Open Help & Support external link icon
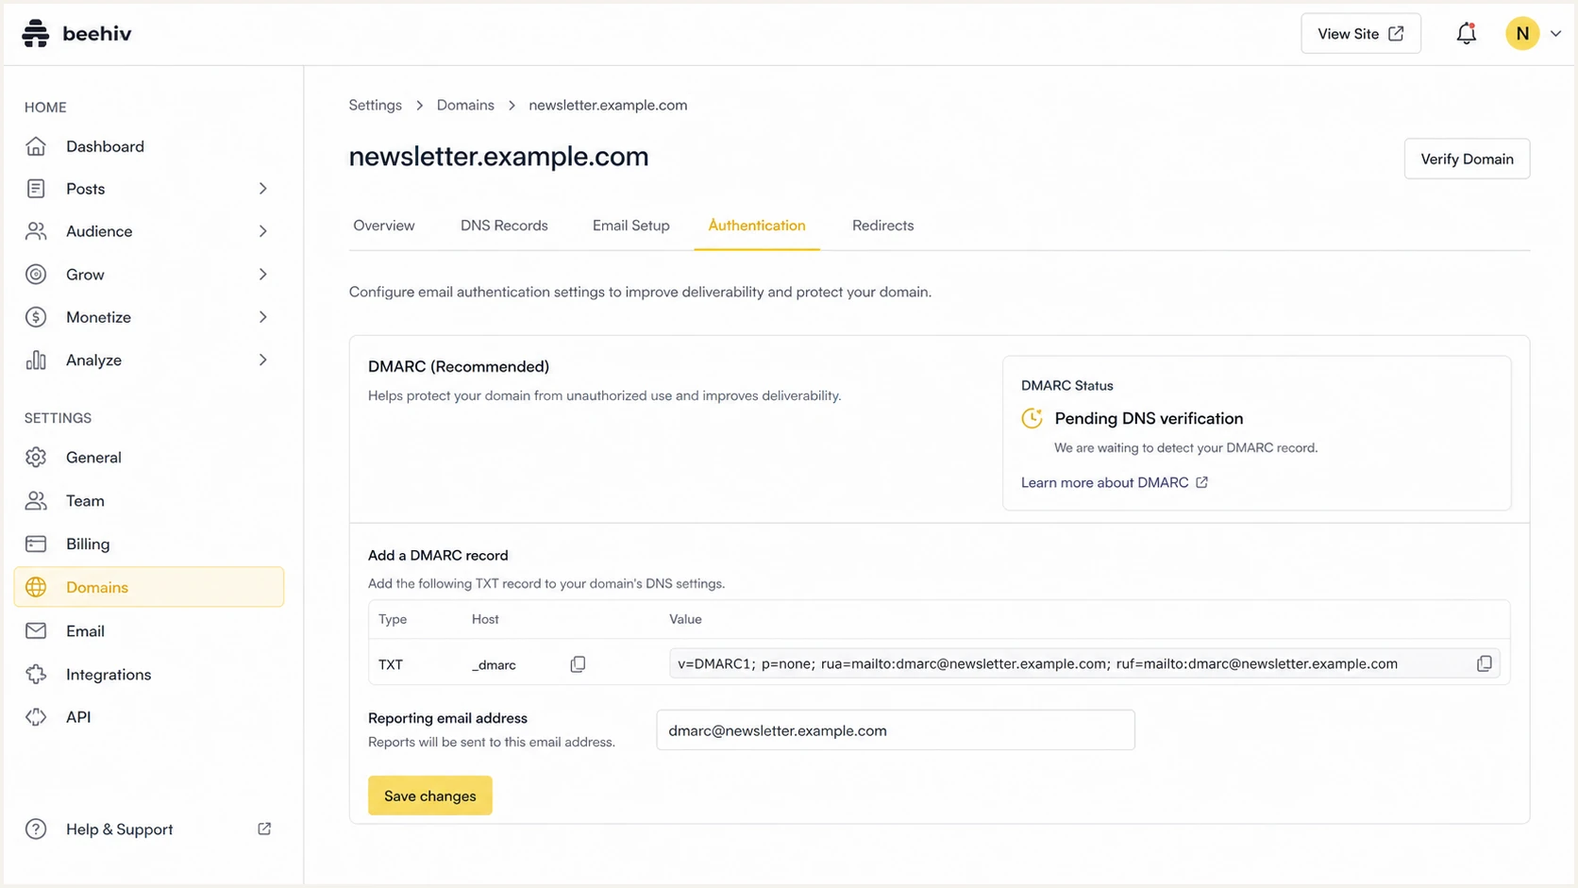The height and width of the screenshot is (888, 1578). [264, 829]
